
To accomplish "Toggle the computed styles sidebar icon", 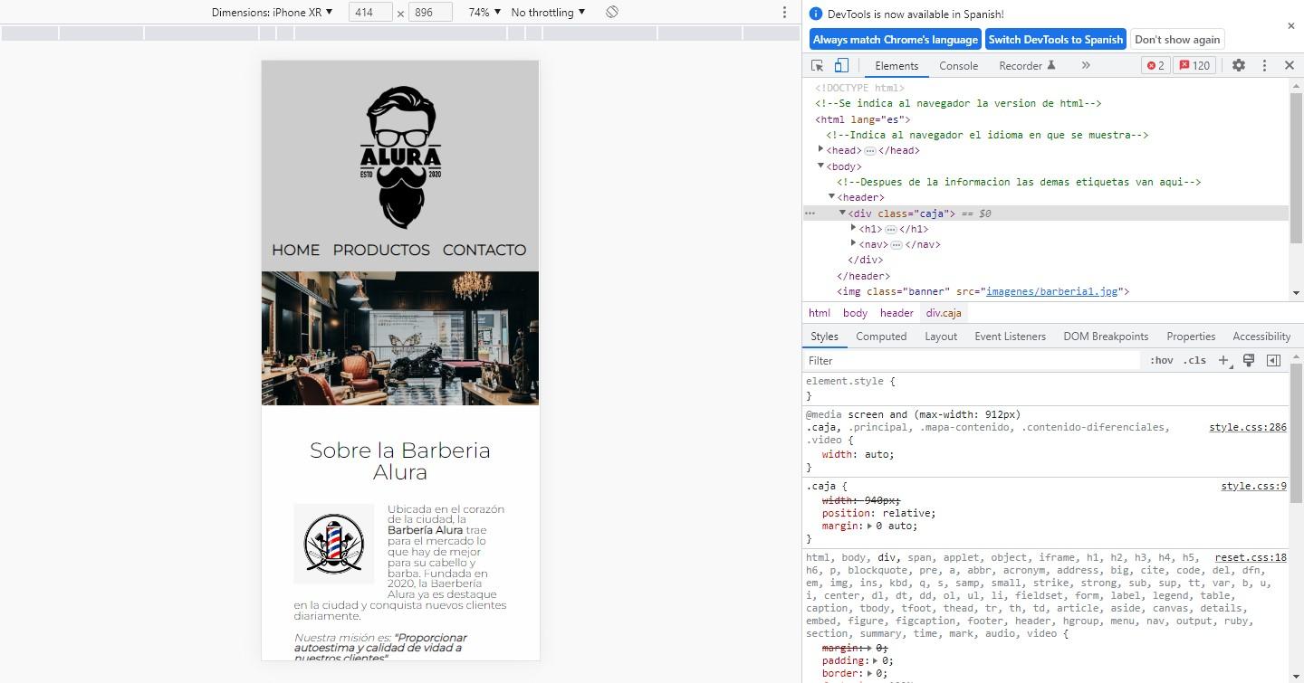I will pyautogui.click(x=1273, y=360).
